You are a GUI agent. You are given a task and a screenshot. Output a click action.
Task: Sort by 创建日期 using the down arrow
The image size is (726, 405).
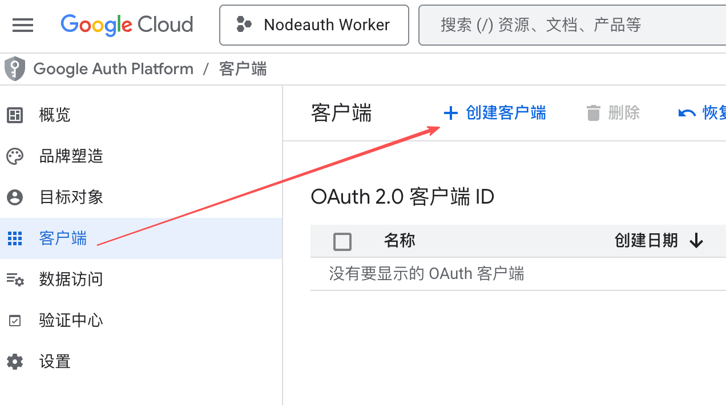696,241
